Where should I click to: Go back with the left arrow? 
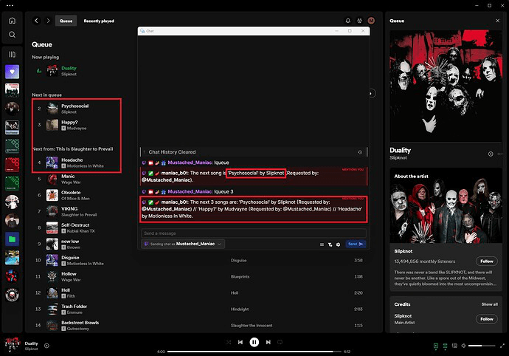pos(36,21)
